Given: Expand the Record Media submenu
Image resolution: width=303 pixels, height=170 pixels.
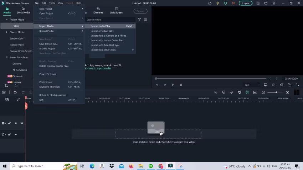Looking at the screenshot, I should [59, 31].
